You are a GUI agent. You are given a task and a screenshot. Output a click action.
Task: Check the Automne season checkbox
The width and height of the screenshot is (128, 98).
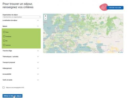[4, 45]
